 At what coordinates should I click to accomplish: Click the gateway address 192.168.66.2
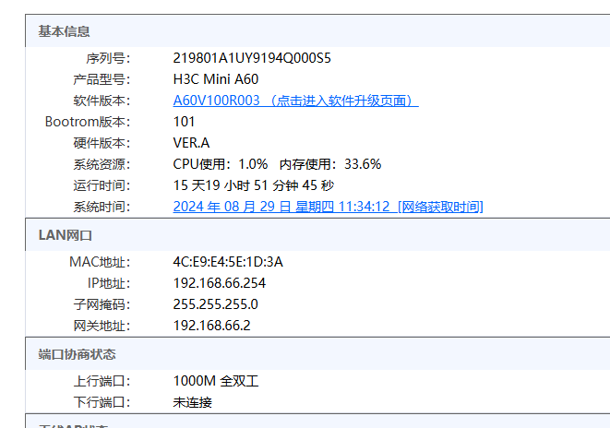point(212,326)
